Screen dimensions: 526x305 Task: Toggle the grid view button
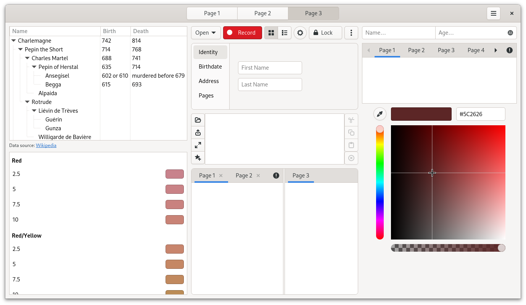(271, 33)
